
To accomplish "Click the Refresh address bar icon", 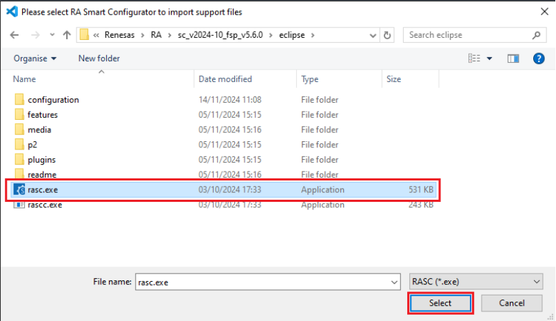I will [x=388, y=34].
